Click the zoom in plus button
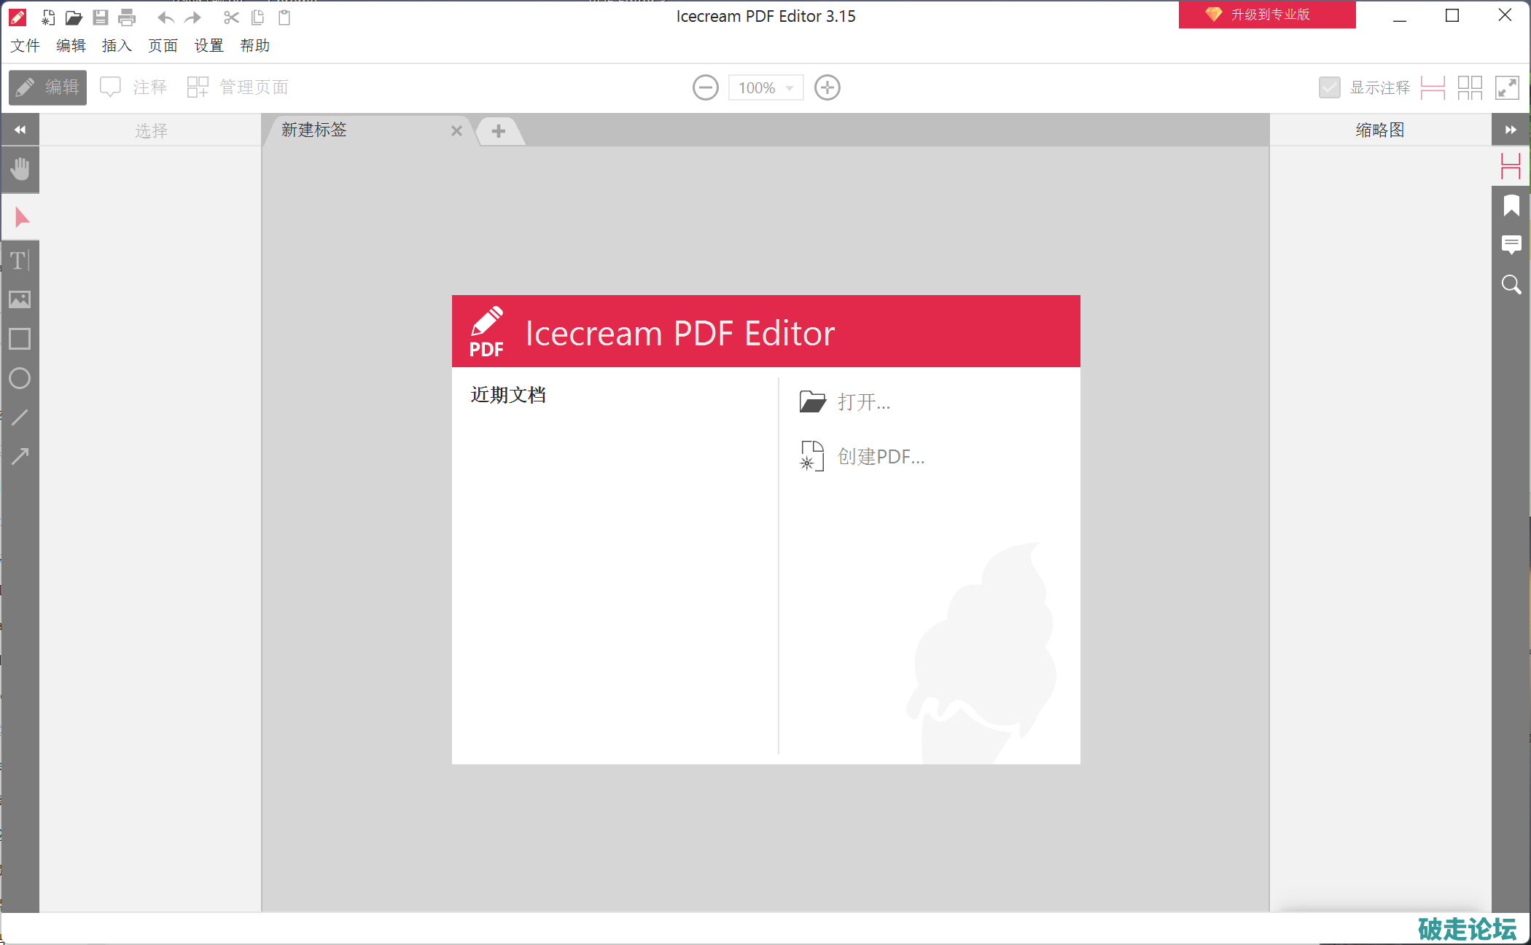This screenshot has height=945, width=1531. [827, 88]
